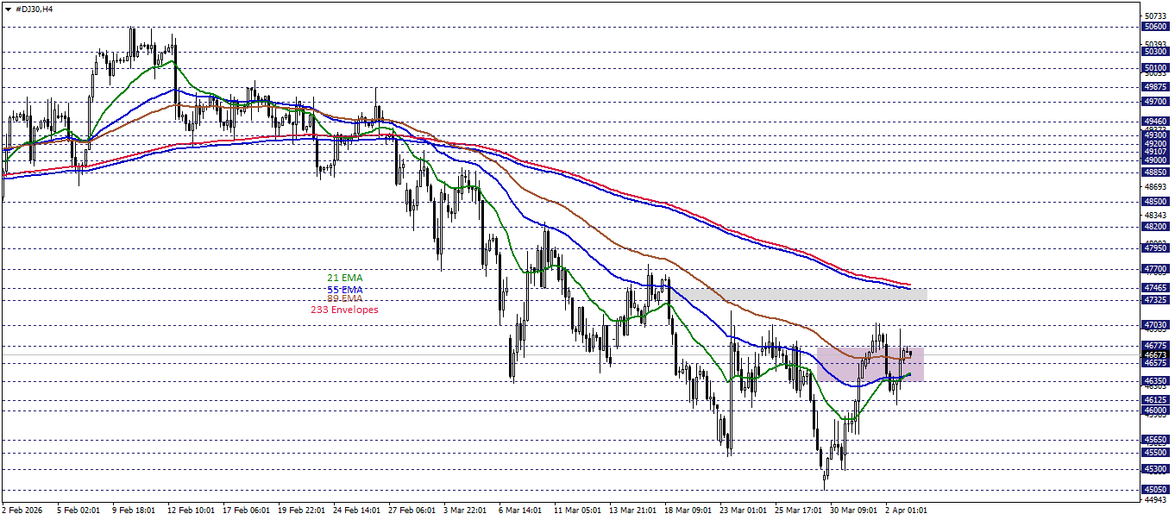Click the current price label 46673
The height and width of the screenshot is (520, 1175).
(1155, 354)
